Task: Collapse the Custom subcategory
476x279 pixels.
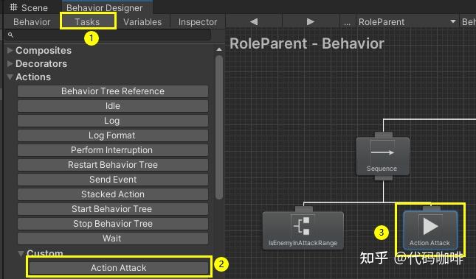Action: point(21,253)
